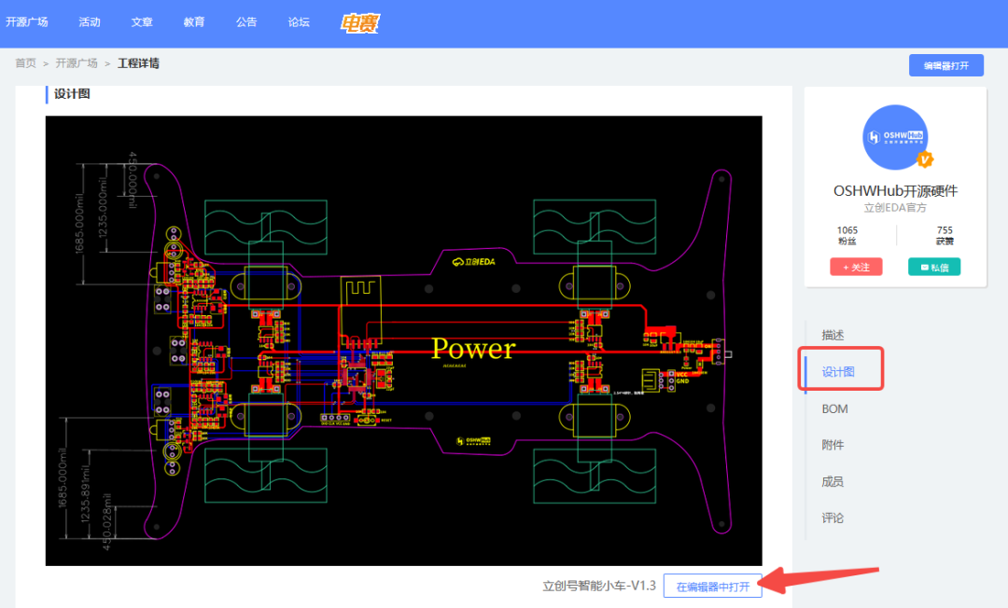This screenshot has width=1008, height=608.
Task: Click the PCB design image preview
Action: [x=403, y=340]
